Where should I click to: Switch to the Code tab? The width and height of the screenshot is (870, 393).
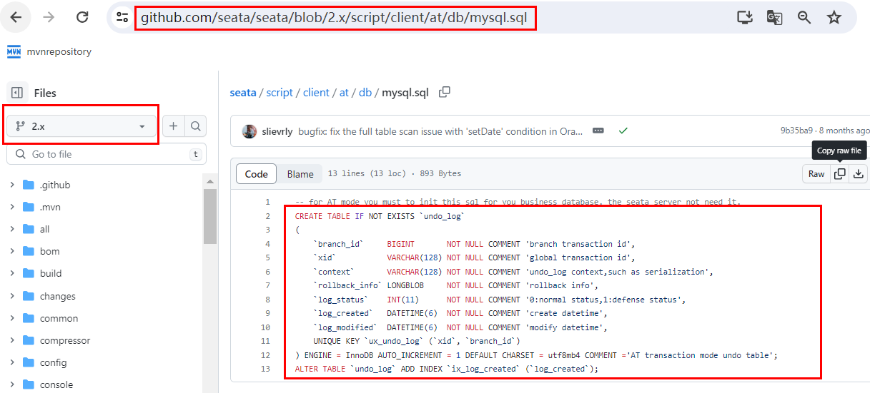(257, 174)
